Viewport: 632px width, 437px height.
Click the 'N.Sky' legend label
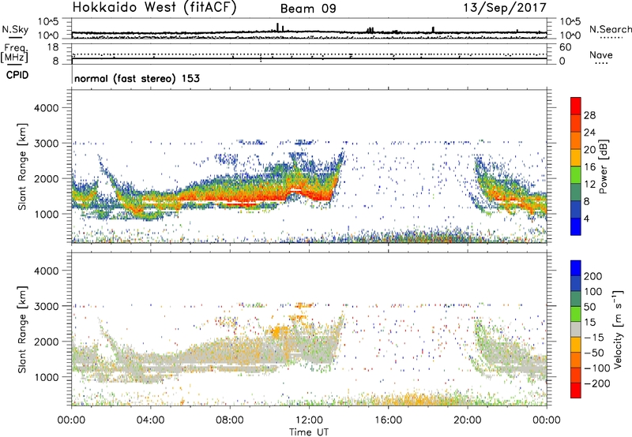pyautogui.click(x=15, y=29)
